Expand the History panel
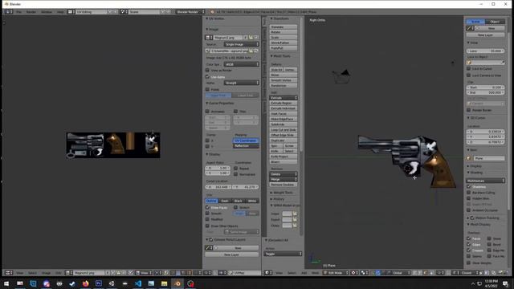514x289 pixels. pos(278,199)
